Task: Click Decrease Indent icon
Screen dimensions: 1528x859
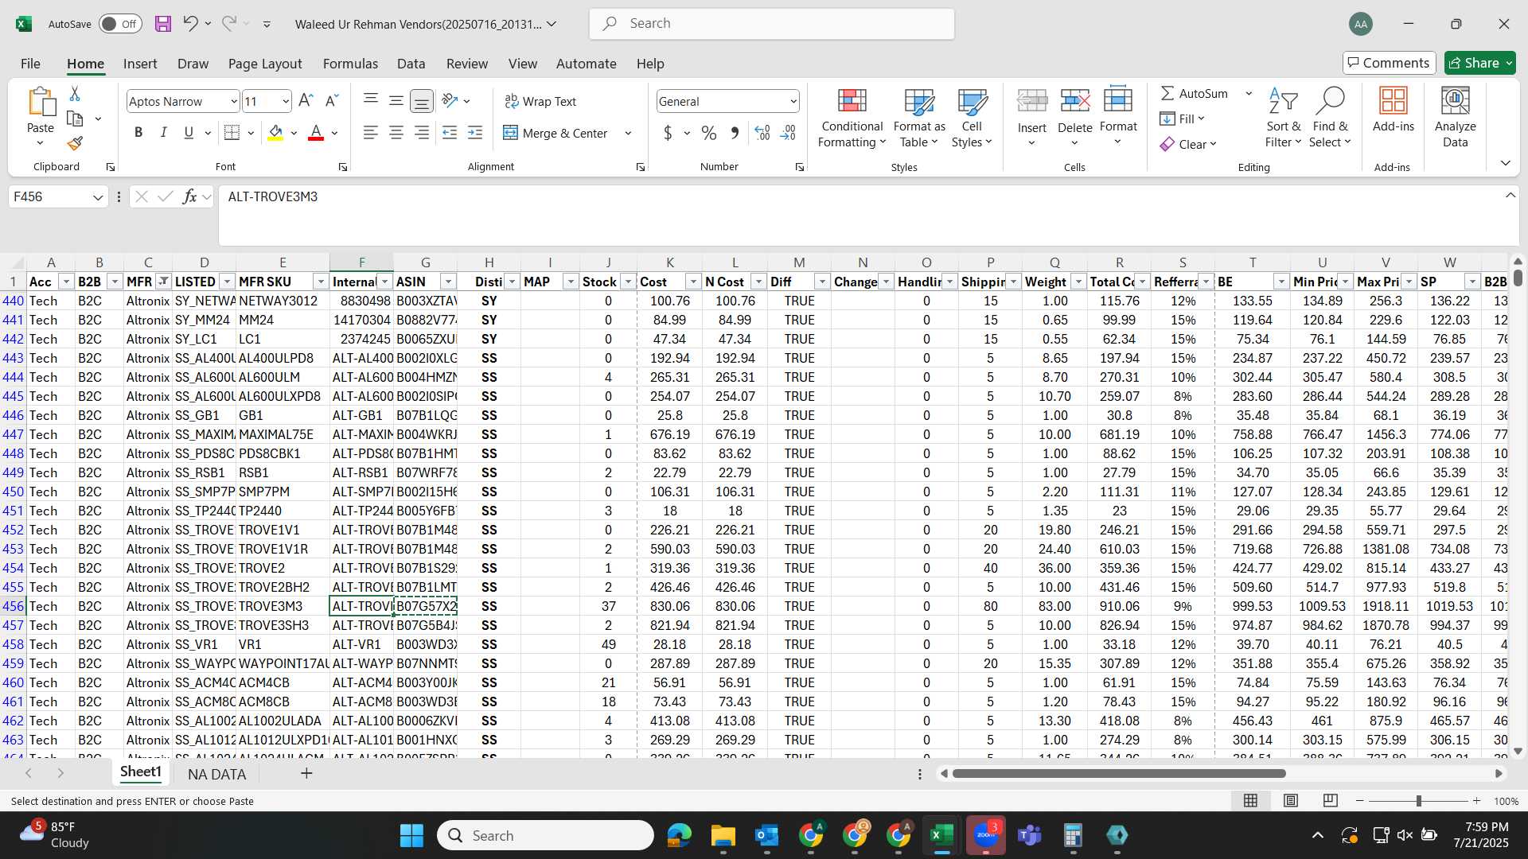Action: 450,133
